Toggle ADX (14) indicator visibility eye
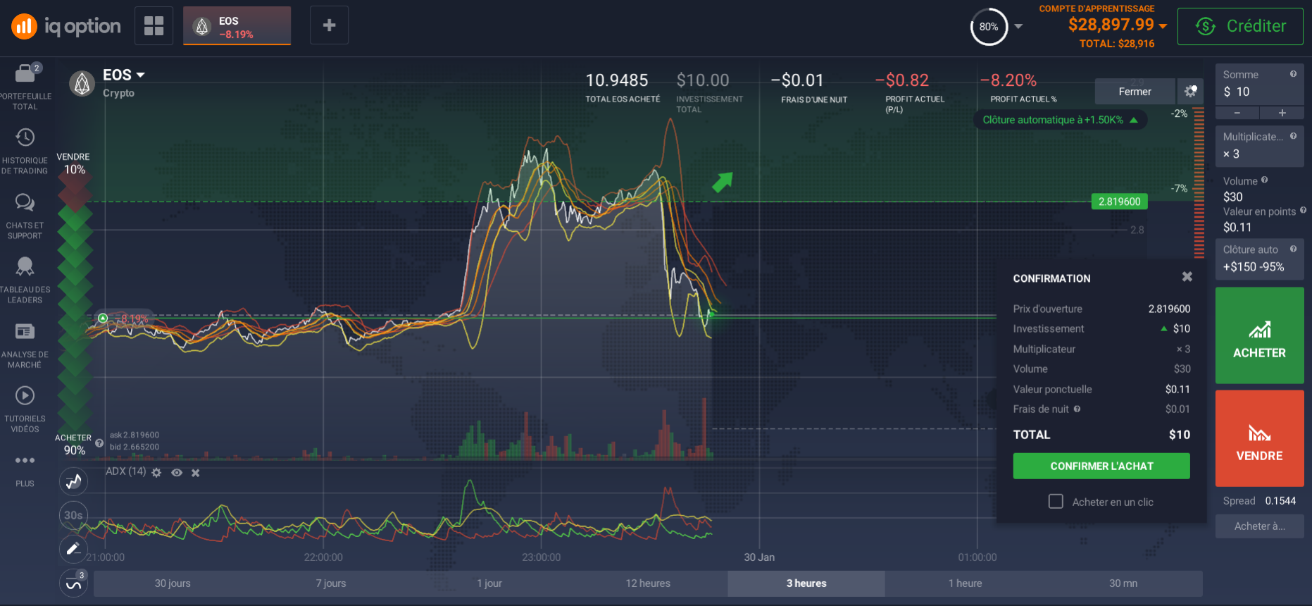1312x606 pixels. tap(177, 473)
